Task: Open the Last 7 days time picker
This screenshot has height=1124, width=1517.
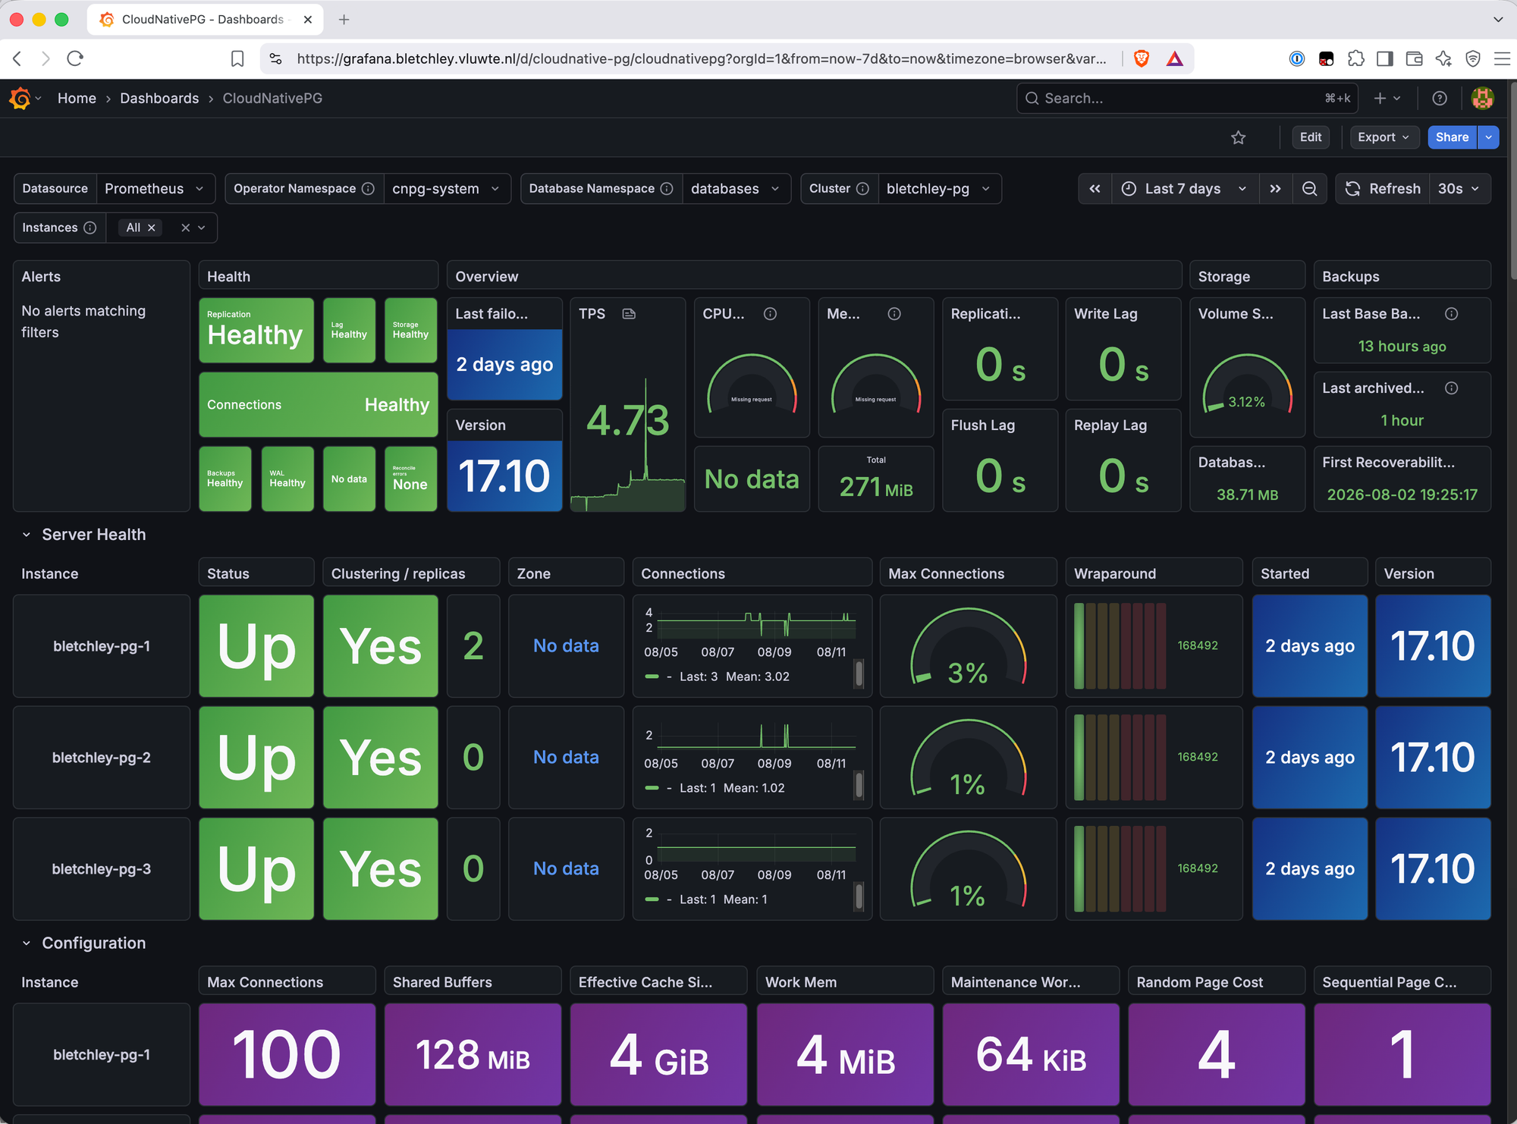Action: click(x=1185, y=189)
